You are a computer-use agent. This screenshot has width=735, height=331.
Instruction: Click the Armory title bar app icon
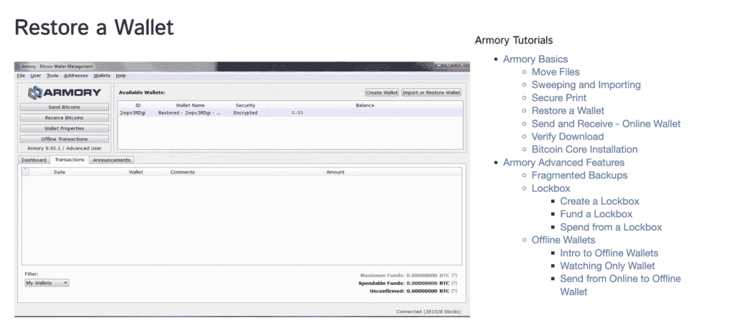(x=18, y=67)
